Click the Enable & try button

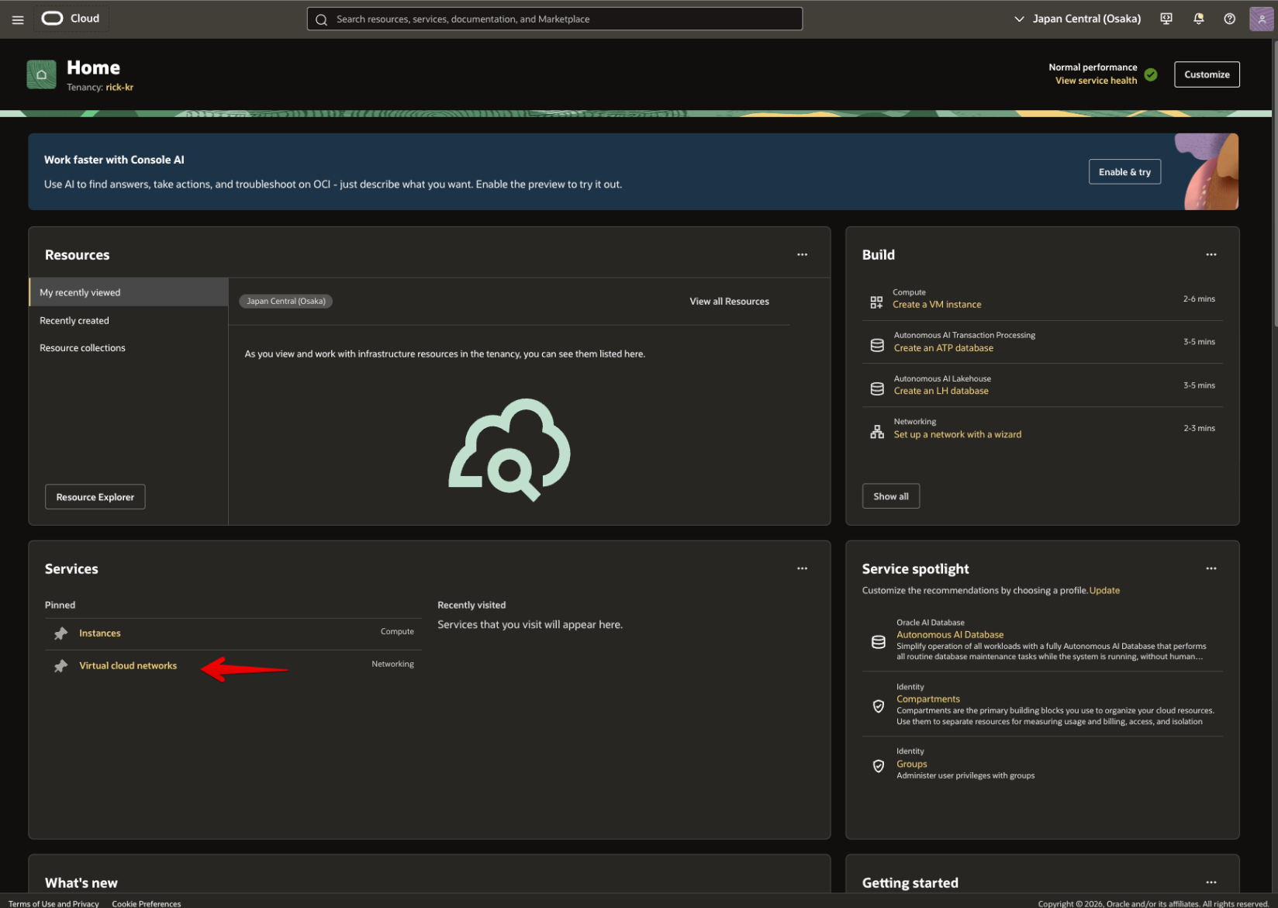tap(1124, 172)
